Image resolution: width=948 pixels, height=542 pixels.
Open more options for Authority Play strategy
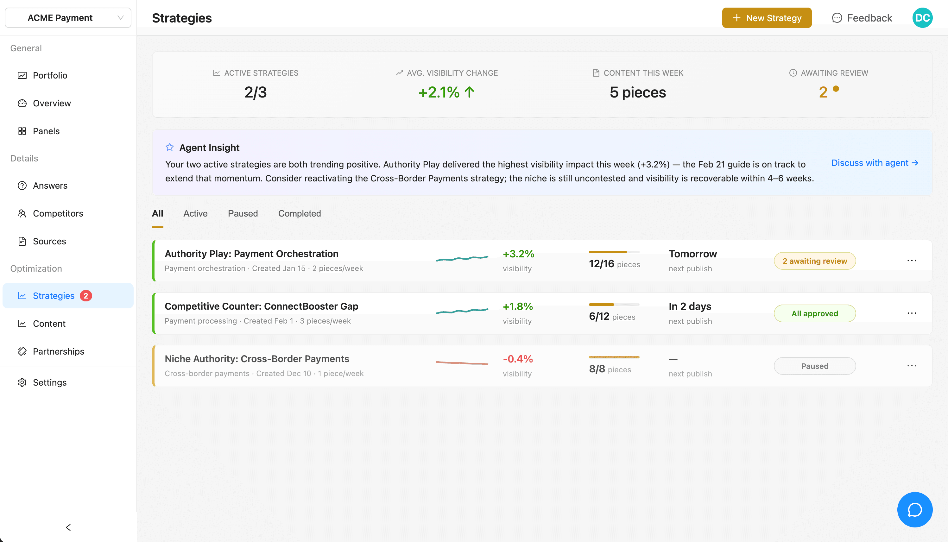[912, 261]
